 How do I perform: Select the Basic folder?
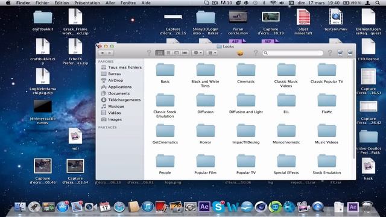coord(165,70)
